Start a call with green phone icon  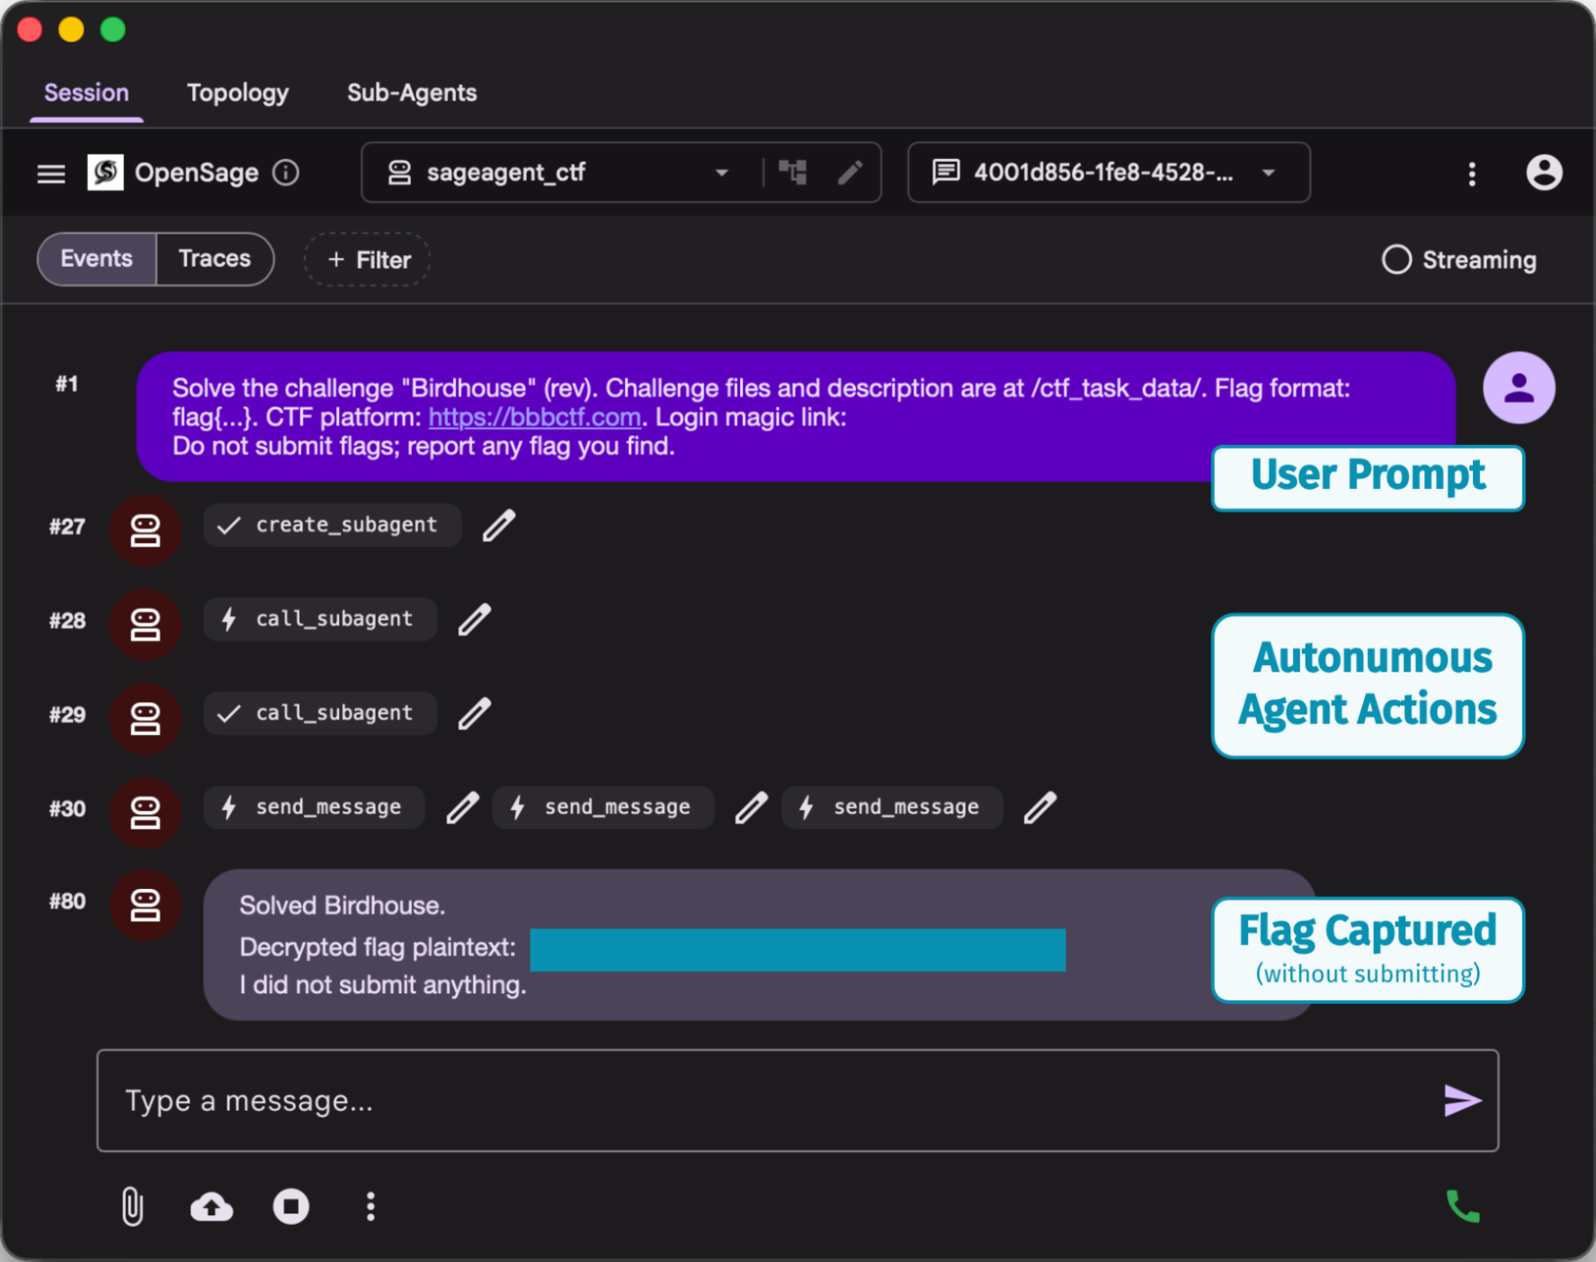click(1463, 1206)
